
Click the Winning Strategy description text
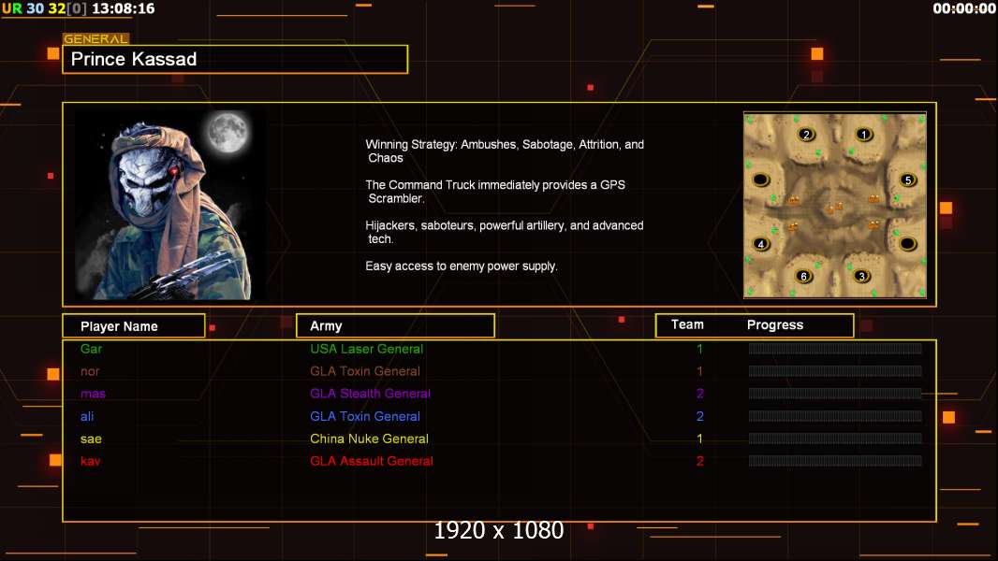pyautogui.click(x=505, y=151)
